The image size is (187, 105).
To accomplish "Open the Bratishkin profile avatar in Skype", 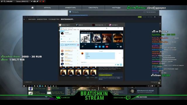I will [x=62, y=33].
